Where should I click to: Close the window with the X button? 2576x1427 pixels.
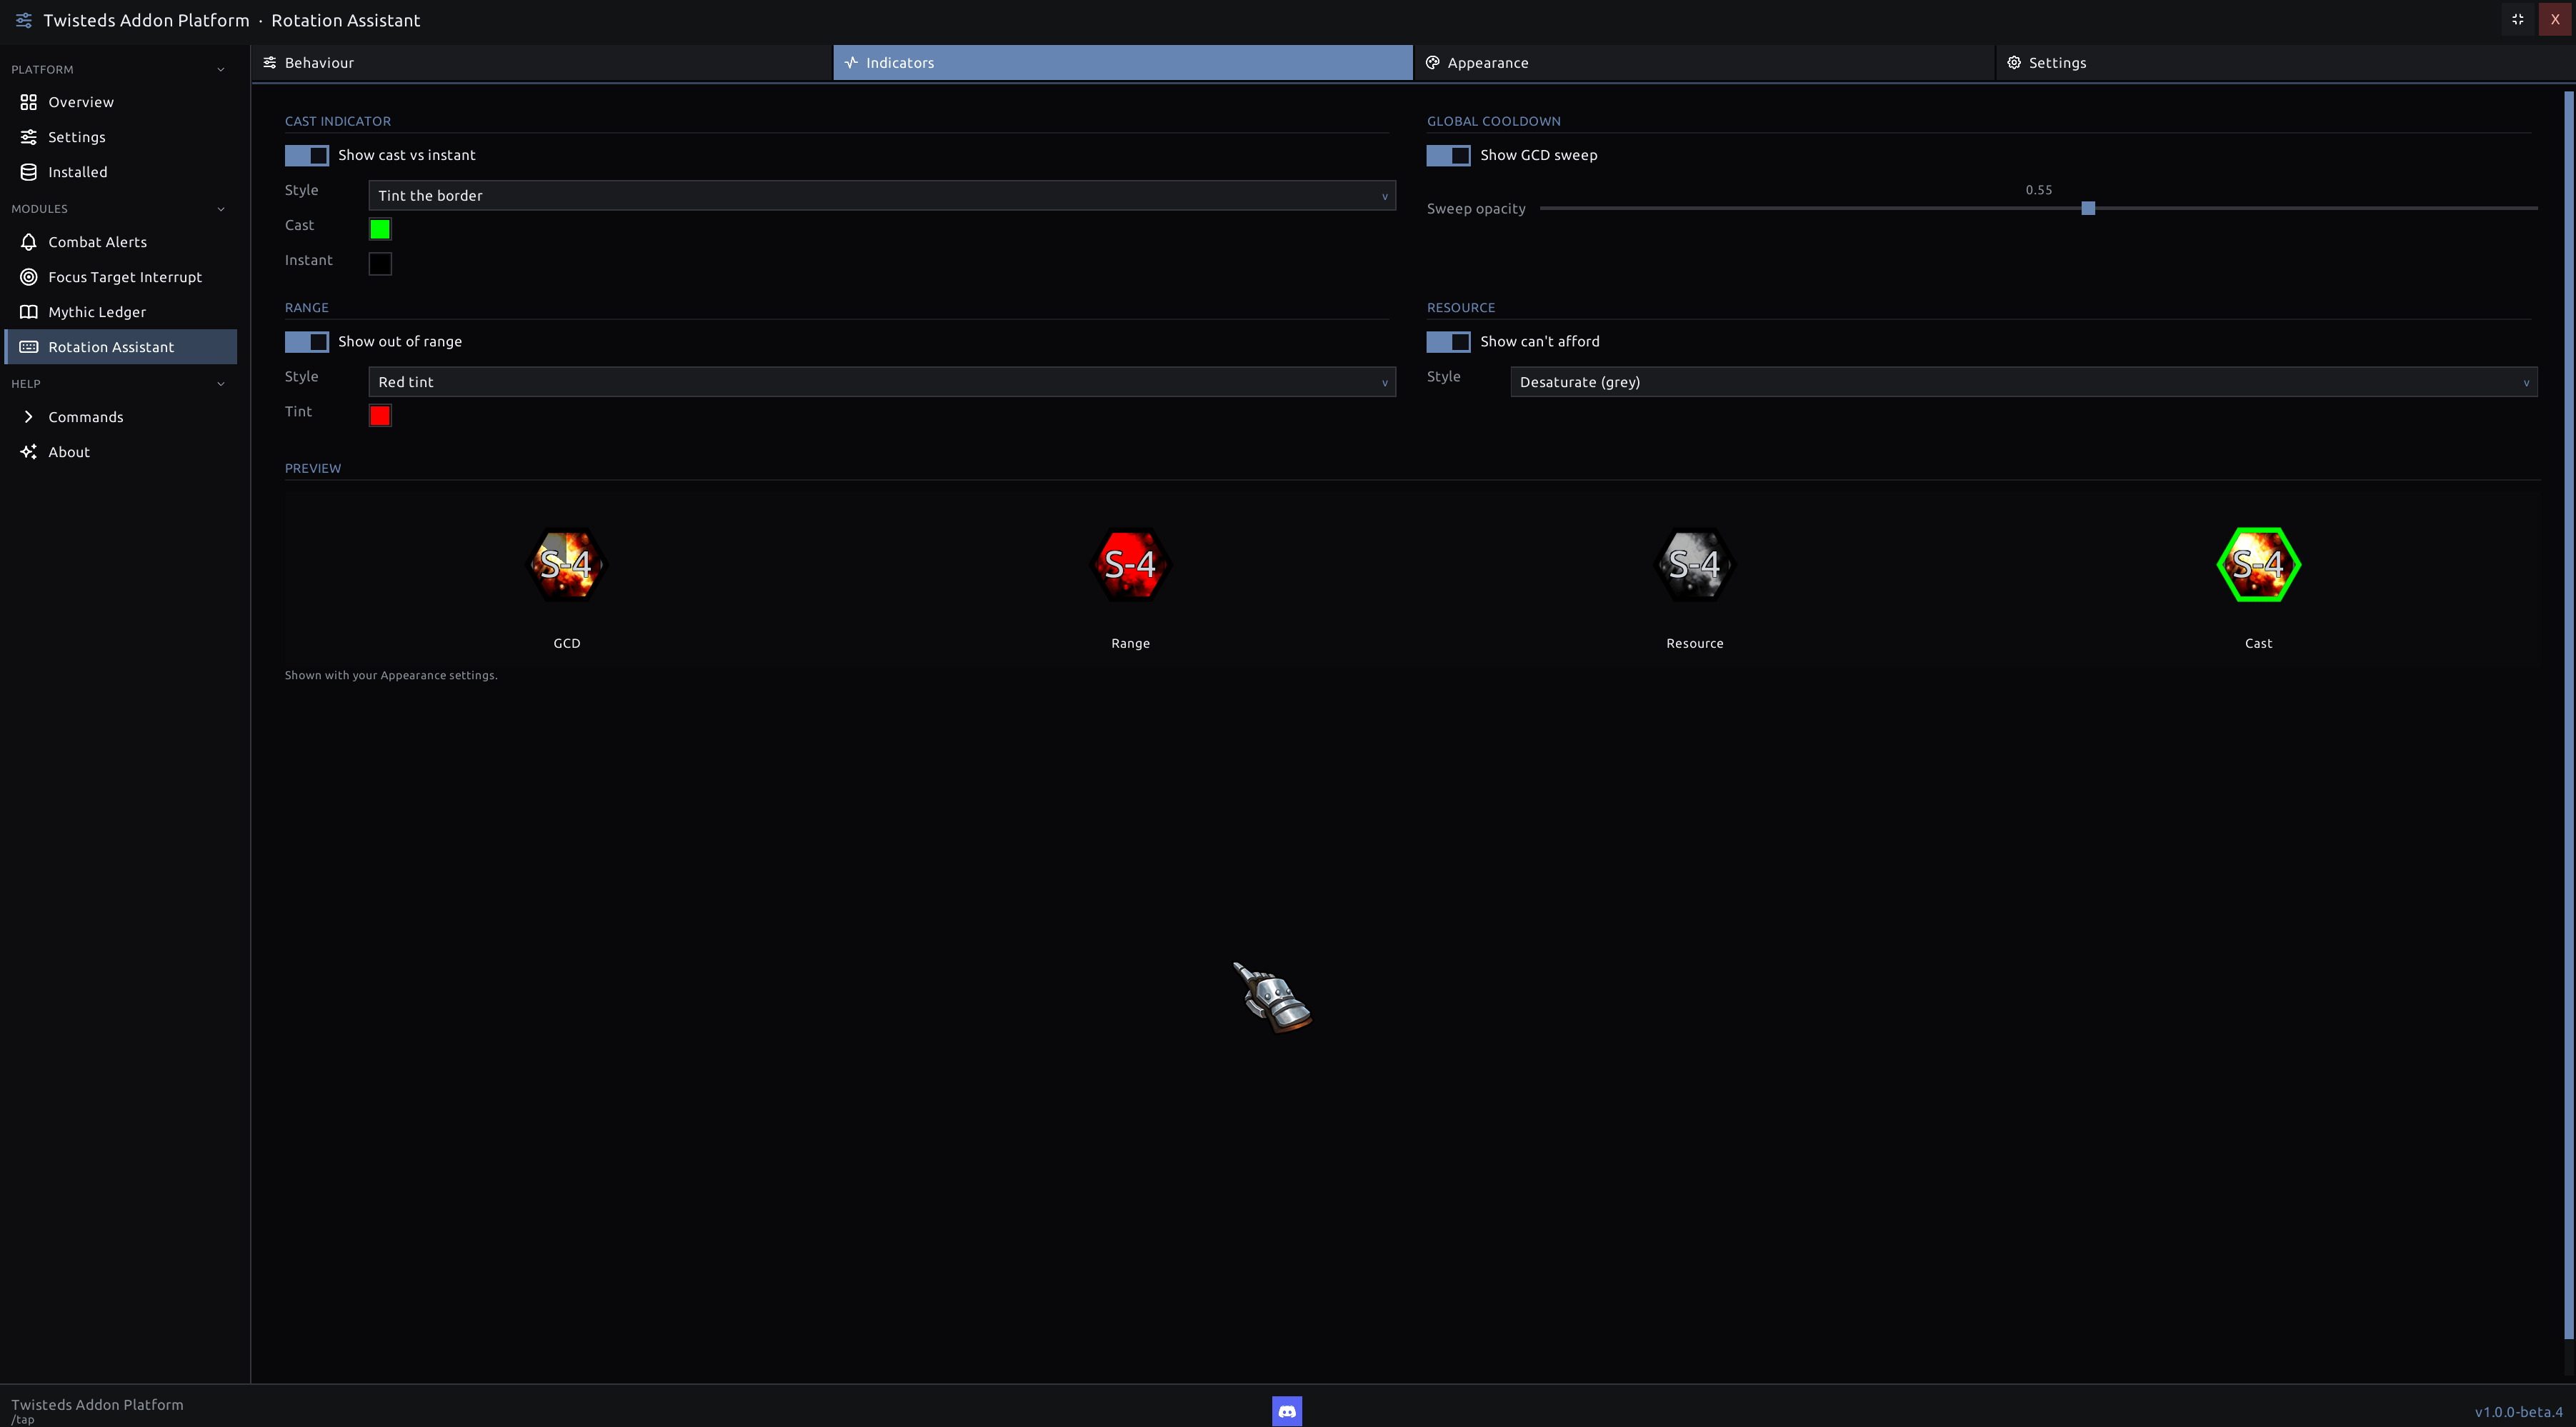(2555, 19)
